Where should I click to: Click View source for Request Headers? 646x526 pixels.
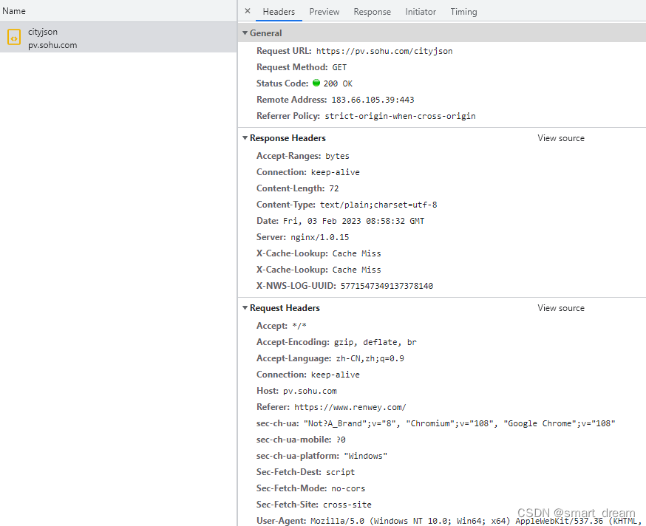(561, 308)
